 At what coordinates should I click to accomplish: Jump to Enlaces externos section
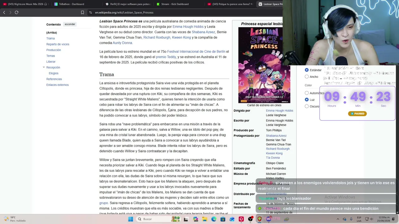click(x=57, y=85)
